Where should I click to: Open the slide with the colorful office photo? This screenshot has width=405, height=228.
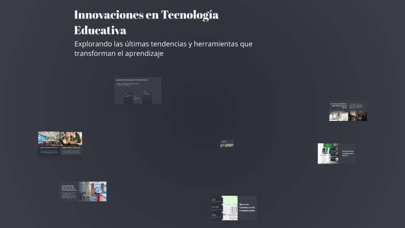click(x=49, y=143)
